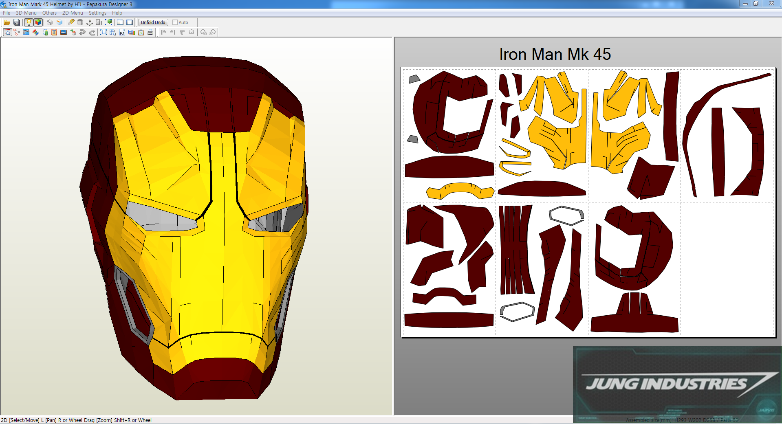782x424 pixels.
Task: Click the P.1 page number icon
Action: 122,32
